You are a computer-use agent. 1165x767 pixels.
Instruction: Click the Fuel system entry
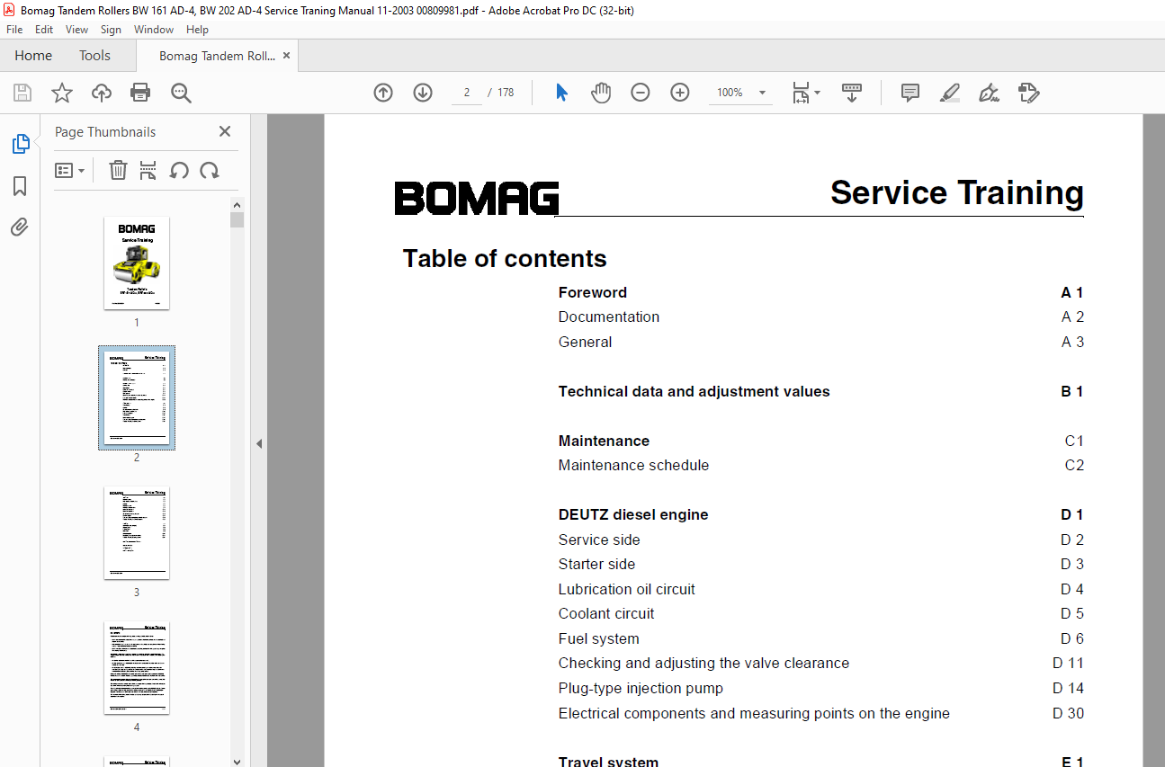(x=599, y=638)
